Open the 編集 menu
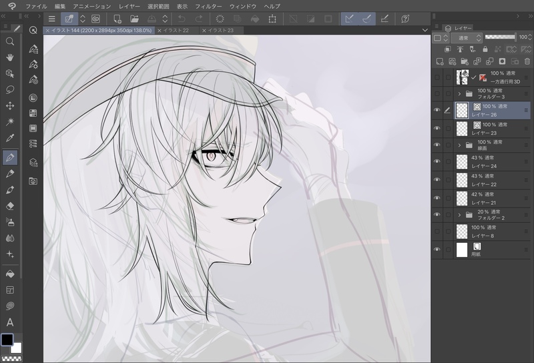 point(60,6)
